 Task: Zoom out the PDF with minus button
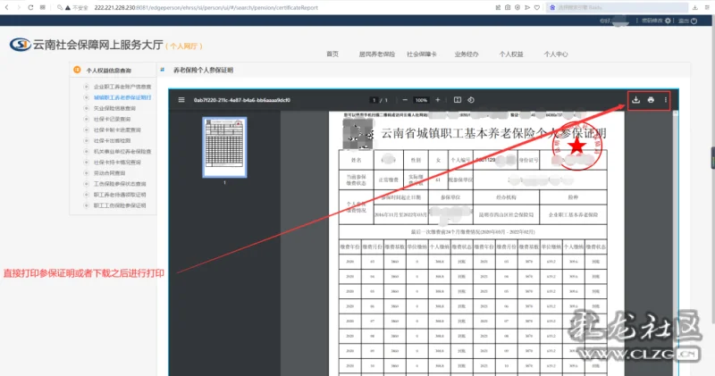point(405,100)
